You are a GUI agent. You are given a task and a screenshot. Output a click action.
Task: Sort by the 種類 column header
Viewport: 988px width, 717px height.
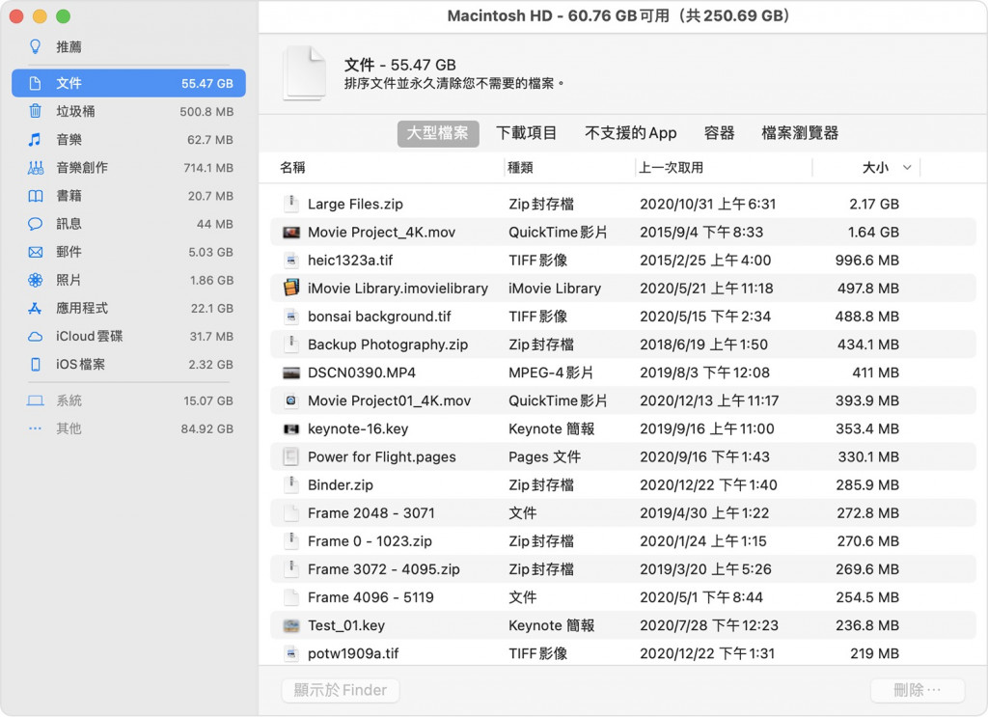[520, 168]
